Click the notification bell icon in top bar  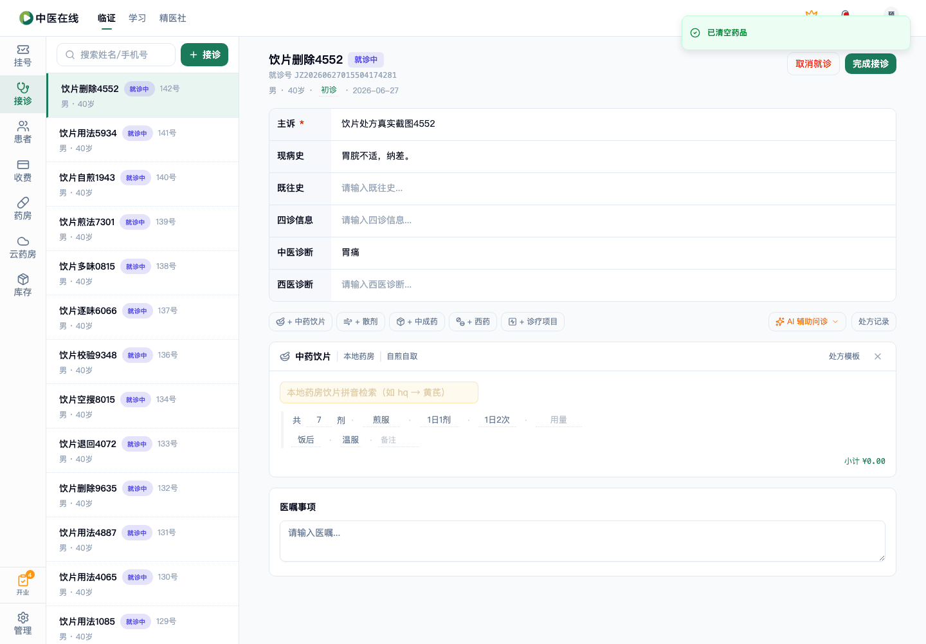point(846,13)
